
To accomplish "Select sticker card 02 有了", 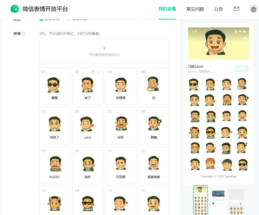I will 88,86.
